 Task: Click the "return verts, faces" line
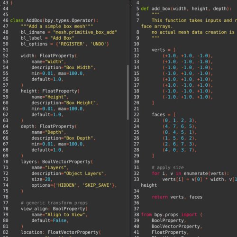click(177, 197)
